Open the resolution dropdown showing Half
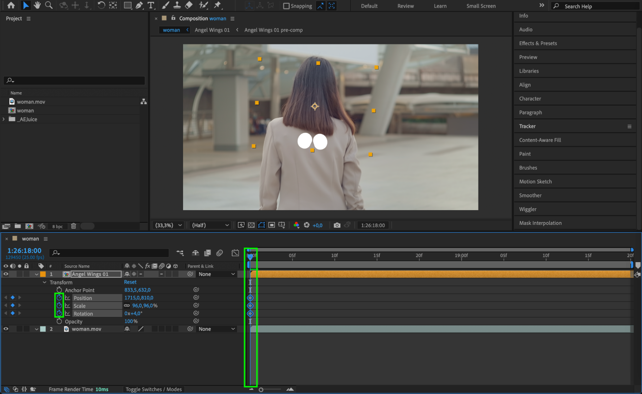The width and height of the screenshot is (642, 394). pos(210,225)
